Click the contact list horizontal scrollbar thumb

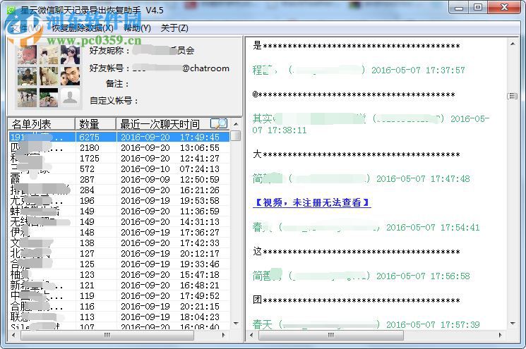pyautogui.click(x=107, y=335)
